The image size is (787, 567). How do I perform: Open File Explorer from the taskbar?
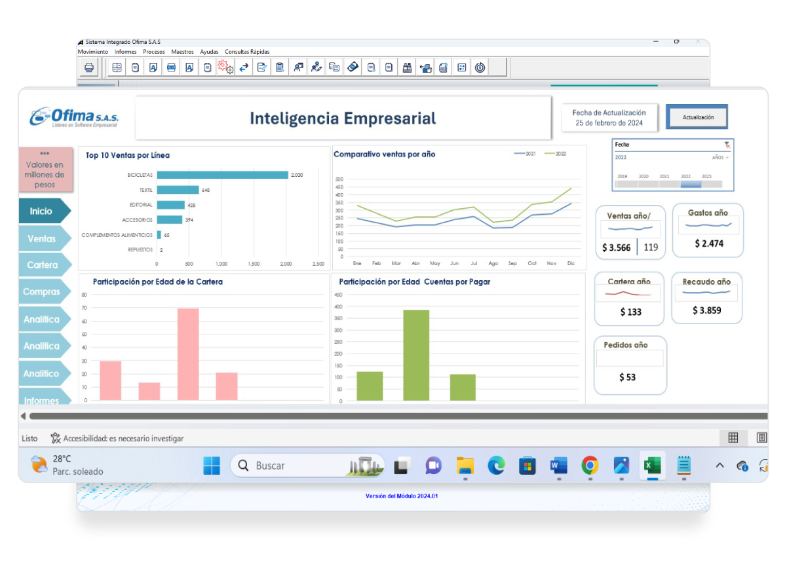click(x=465, y=466)
